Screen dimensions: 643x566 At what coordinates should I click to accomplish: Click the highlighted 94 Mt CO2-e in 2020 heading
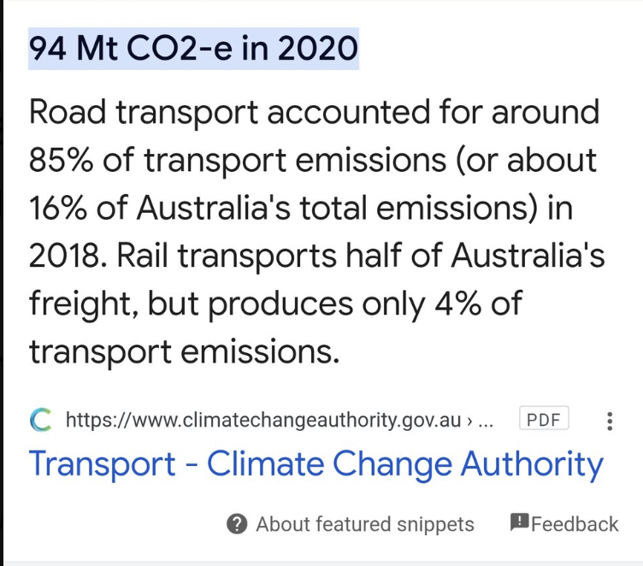pyautogui.click(x=193, y=50)
